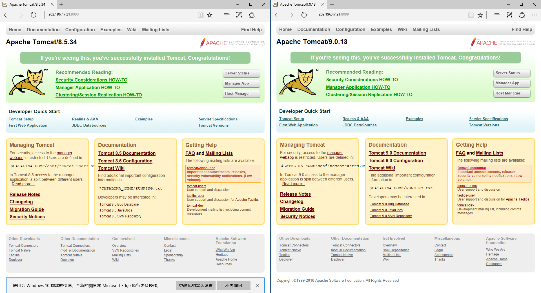Open Tomcat 9.0 Configuration link
541x293 pixels.
point(396,160)
